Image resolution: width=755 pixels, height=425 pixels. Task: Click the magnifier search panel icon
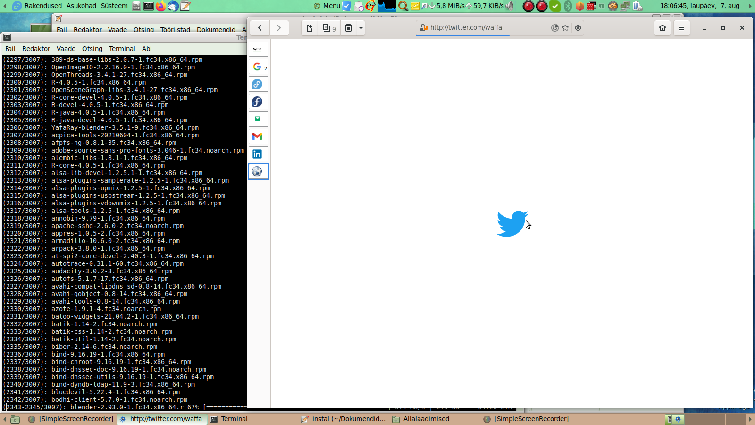[x=403, y=6]
